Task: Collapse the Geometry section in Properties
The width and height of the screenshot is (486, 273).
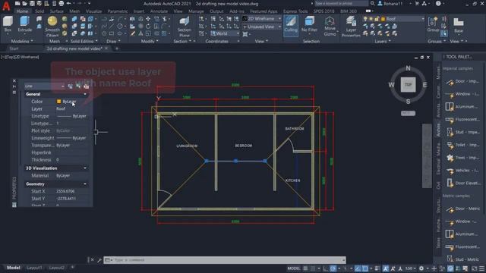Action: [x=85, y=184]
